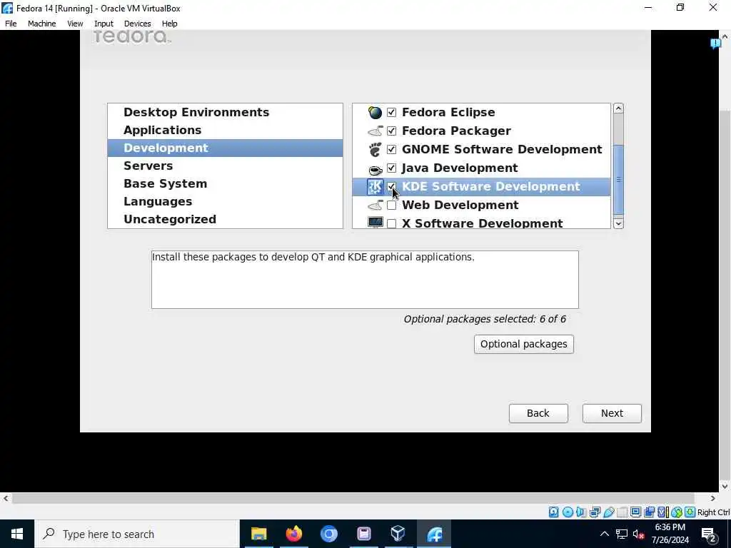This screenshot has height=548, width=731.
Task: Click the Fedora VM taskbar icon
Action: pyautogui.click(x=434, y=534)
